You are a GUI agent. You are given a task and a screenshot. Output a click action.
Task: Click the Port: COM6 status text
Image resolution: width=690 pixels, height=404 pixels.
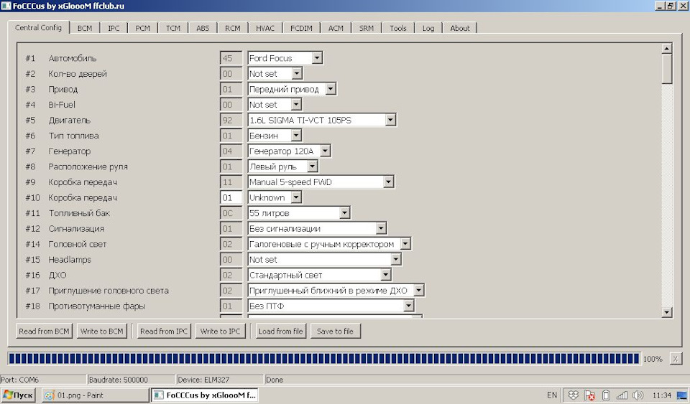20,380
